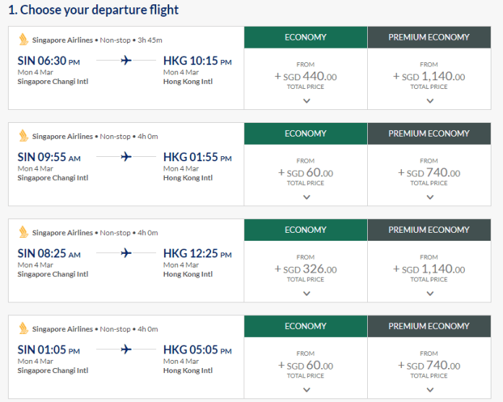Click Singapore Airlines logo on 08:25 AM flight

24,232
